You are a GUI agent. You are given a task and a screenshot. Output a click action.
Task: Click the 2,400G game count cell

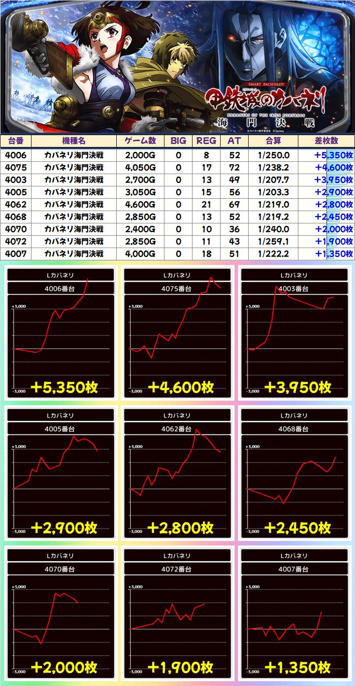[x=140, y=229]
